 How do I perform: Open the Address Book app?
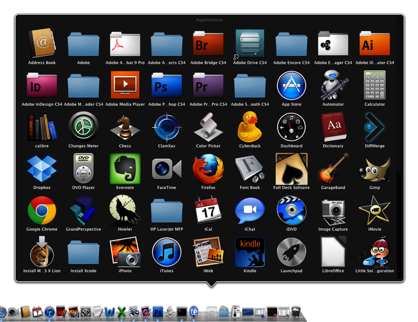[x=42, y=43]
